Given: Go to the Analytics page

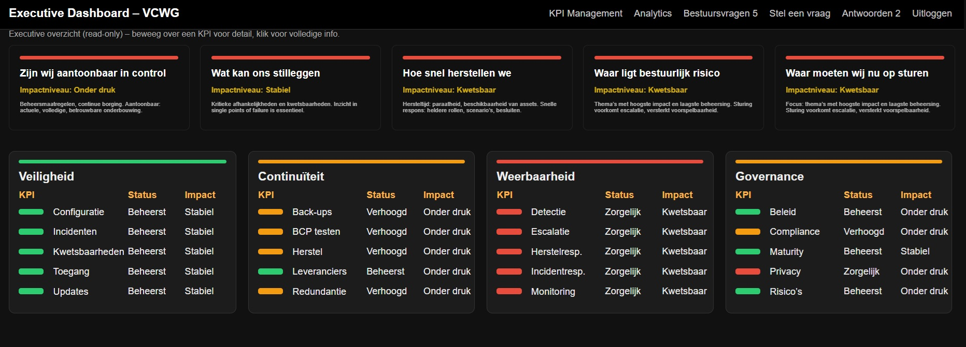Looking at the screenshot, I should pos(652,13).
